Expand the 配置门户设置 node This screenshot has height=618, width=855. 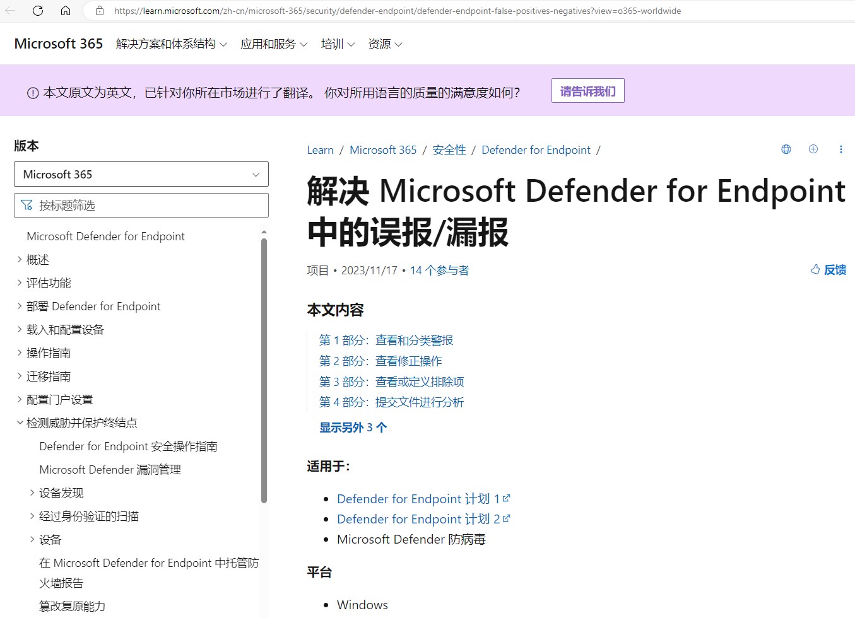coord(20,399)
